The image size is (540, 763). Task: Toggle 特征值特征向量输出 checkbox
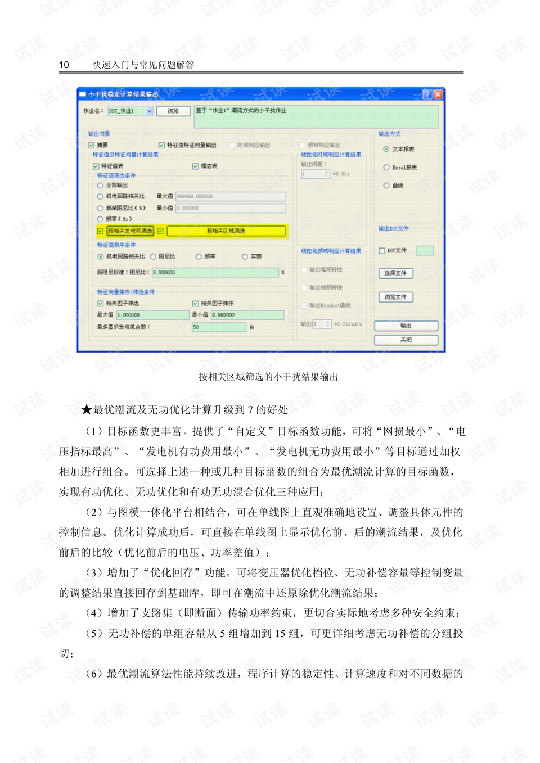(x=161, y=145)
